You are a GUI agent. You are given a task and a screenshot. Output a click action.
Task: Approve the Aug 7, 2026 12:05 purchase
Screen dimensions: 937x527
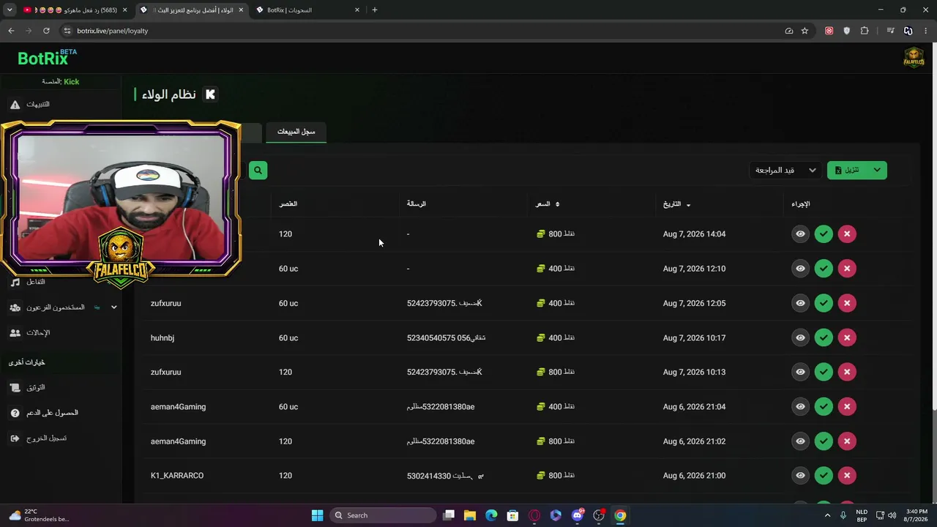pyautogui.click(x=824, y=303)
